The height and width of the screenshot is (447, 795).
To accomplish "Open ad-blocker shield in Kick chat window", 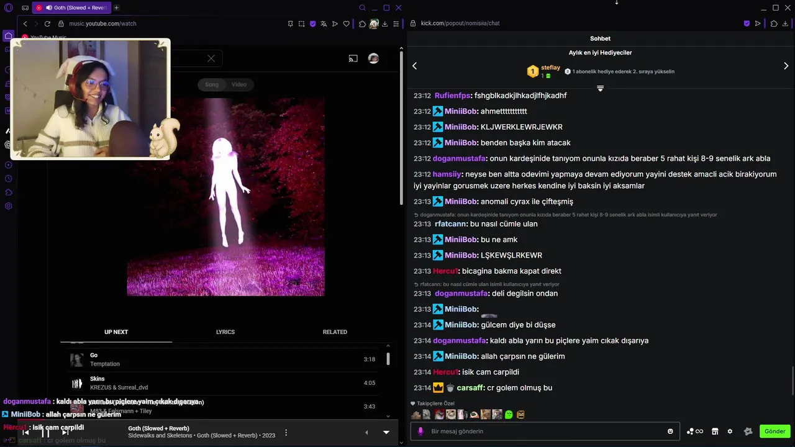I will pos(747,24).
